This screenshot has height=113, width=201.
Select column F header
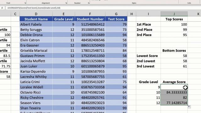[90, 14]
